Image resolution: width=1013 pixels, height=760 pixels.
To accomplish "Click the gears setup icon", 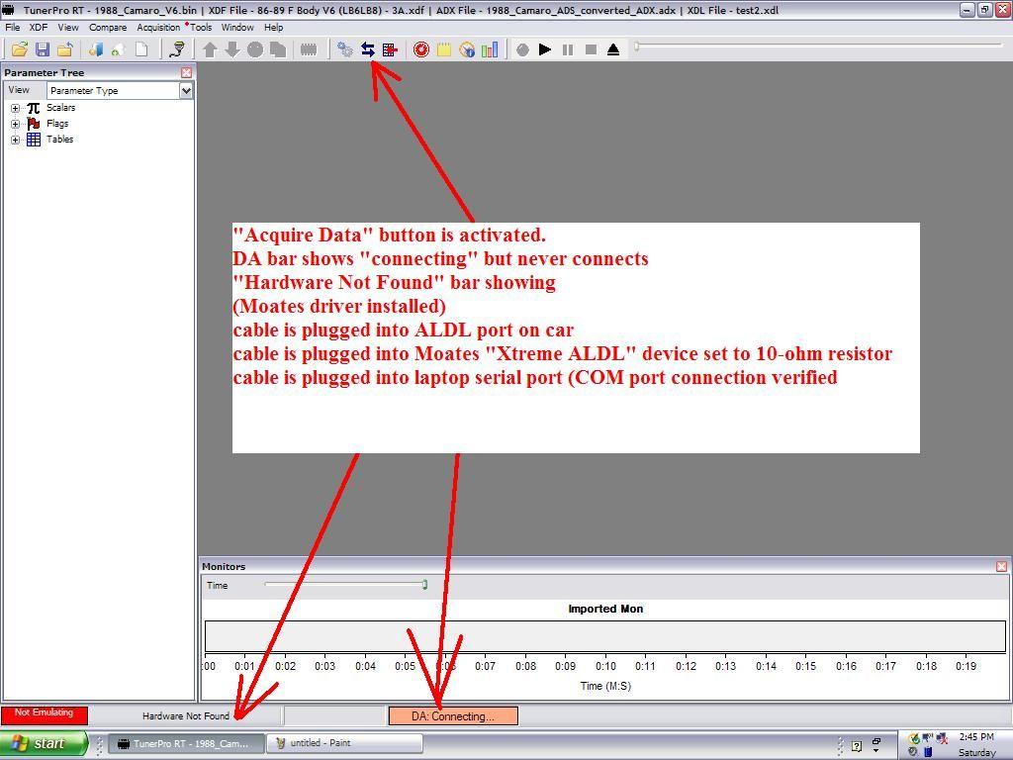I will pyautogui.click(x=344, y=49).
